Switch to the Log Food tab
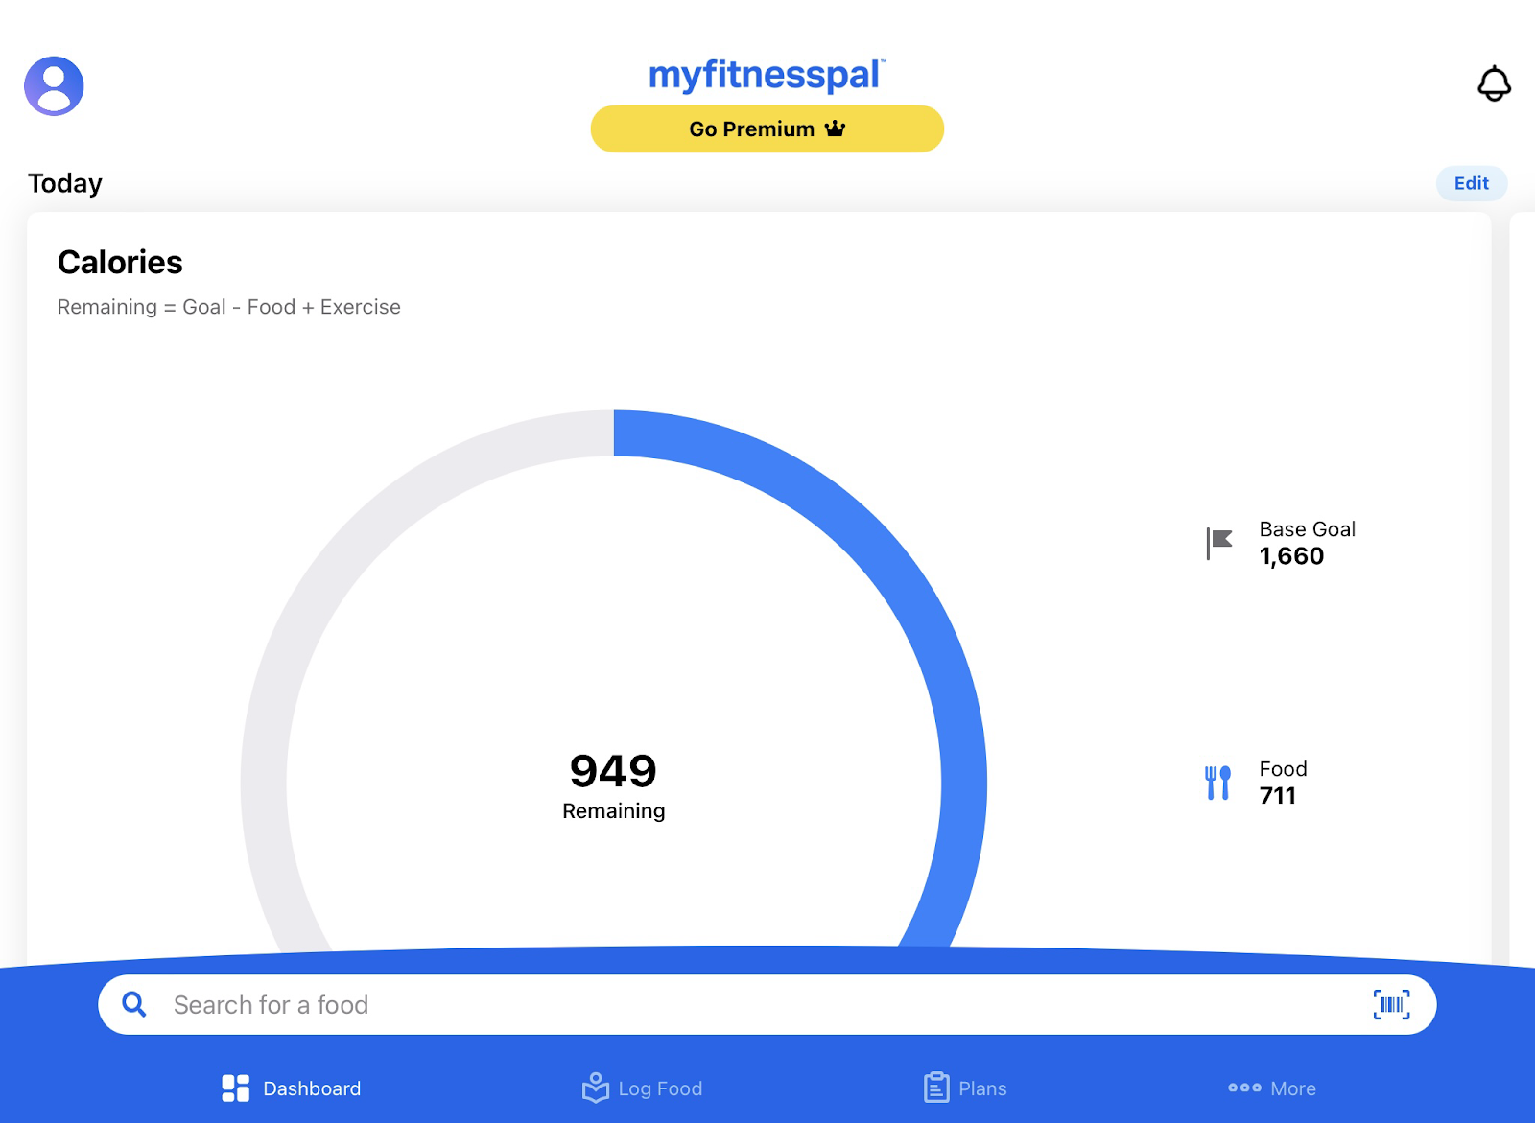 [x=643, y=1088]
